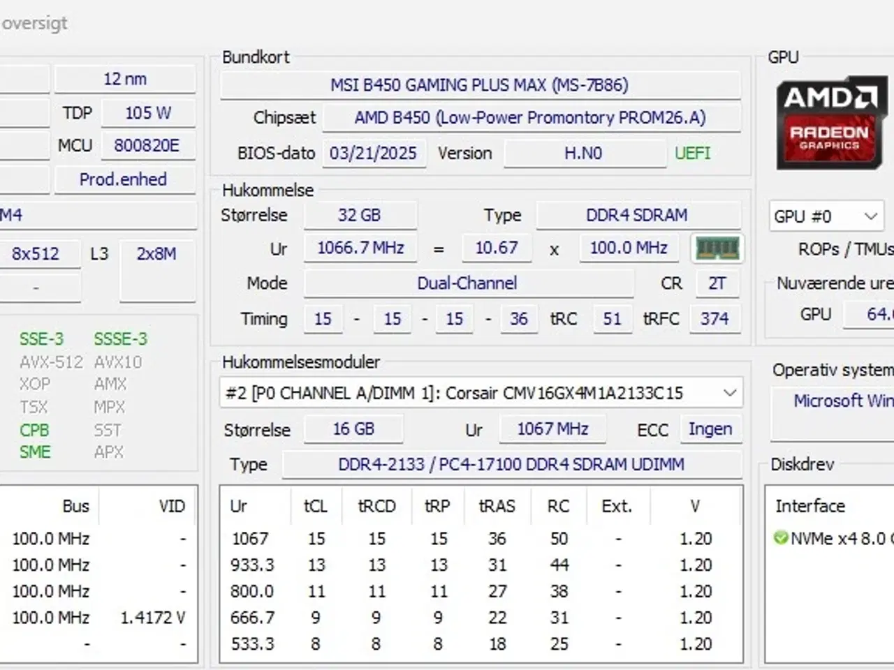Viewport: 894px width, 670px height.
Task: Click the memory module icon beside 100.0 MHz
Action: pyautogui.click(x=717, y=248)
